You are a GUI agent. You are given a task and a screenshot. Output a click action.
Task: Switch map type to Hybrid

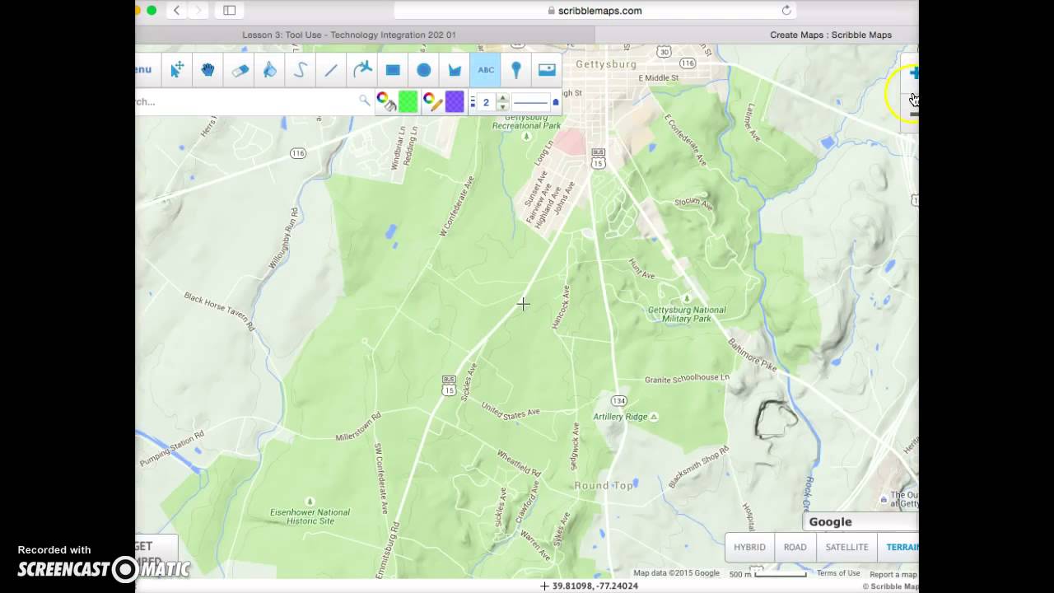[749, 547]
